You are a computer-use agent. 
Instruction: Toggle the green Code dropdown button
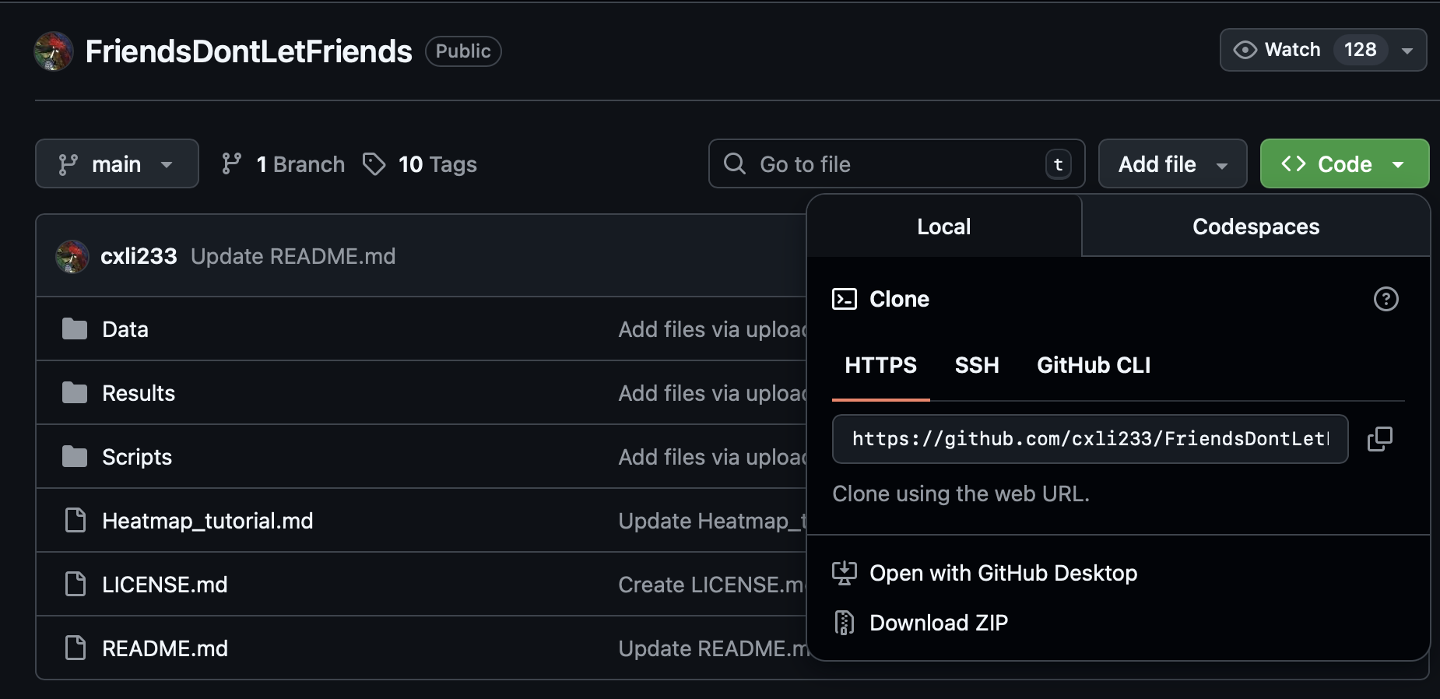coord(1344,164)
